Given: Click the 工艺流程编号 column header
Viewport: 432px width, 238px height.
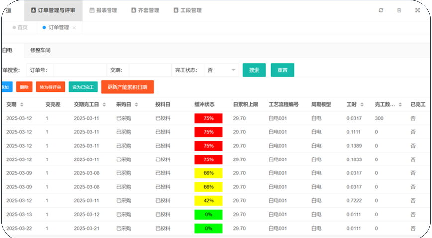Looking at the screenshot, I should pos(284,104).
